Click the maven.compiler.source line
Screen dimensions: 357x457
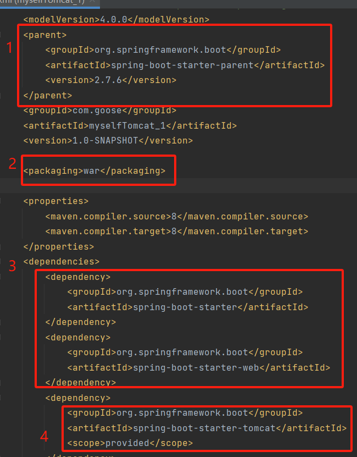[176, 217]
